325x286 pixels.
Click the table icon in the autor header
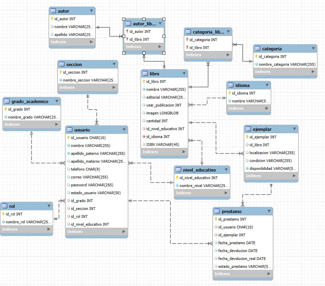click(x=53, y=11)
